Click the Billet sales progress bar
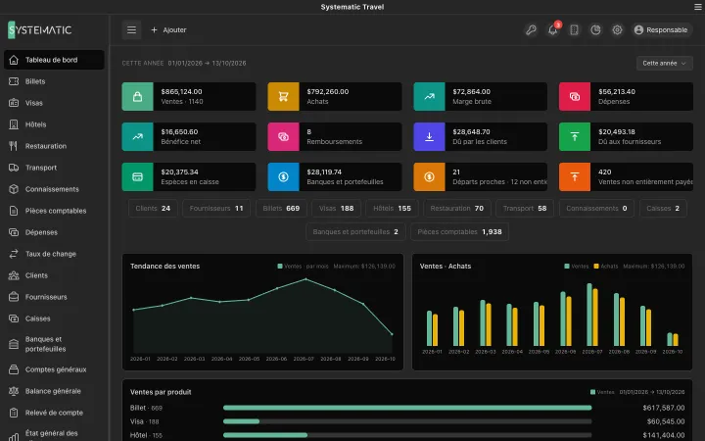This screenshot has height=441, width=705. tap(407, 408)
